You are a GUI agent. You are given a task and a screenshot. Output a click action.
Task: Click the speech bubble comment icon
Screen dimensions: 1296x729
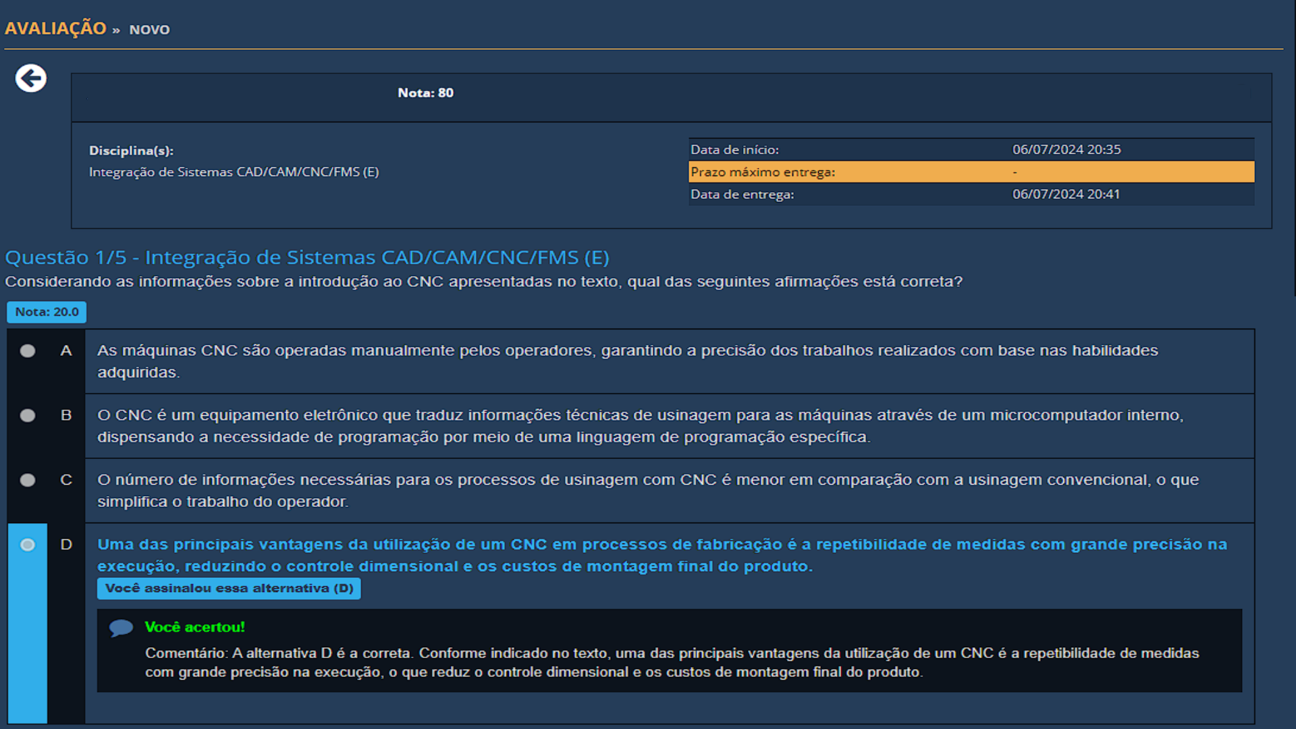point(121,628)
